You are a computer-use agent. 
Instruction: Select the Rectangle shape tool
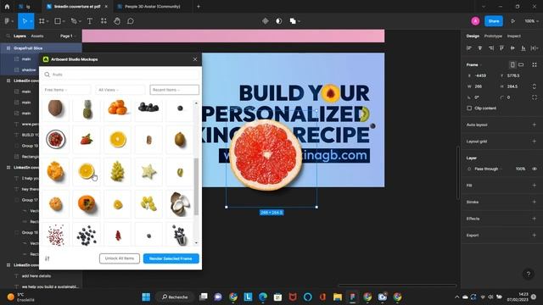[58, 21]
